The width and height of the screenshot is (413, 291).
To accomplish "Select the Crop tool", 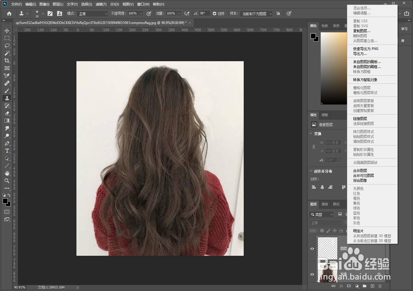I will coord(7,61).
